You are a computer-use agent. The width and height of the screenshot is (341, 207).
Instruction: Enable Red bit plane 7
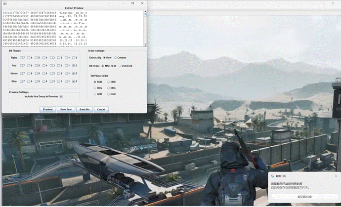click(21, 66)
